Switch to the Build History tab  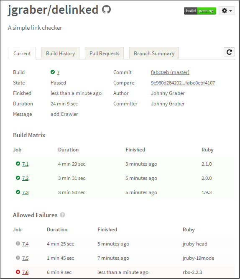pos(61,53)
